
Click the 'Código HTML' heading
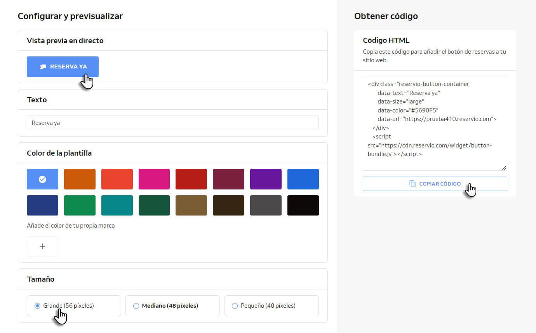coord(386,40)
